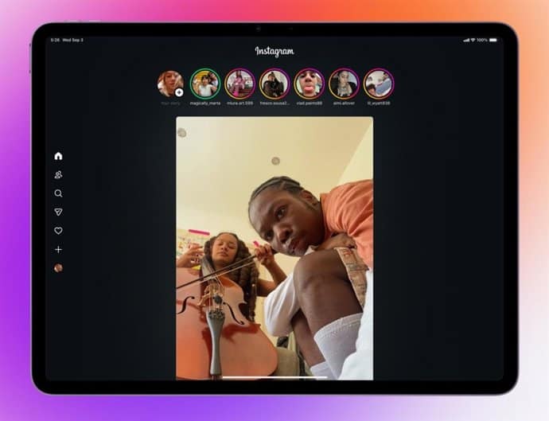Watch vlad.pianto88's story

pyautogui.click(x=309, y=84)
